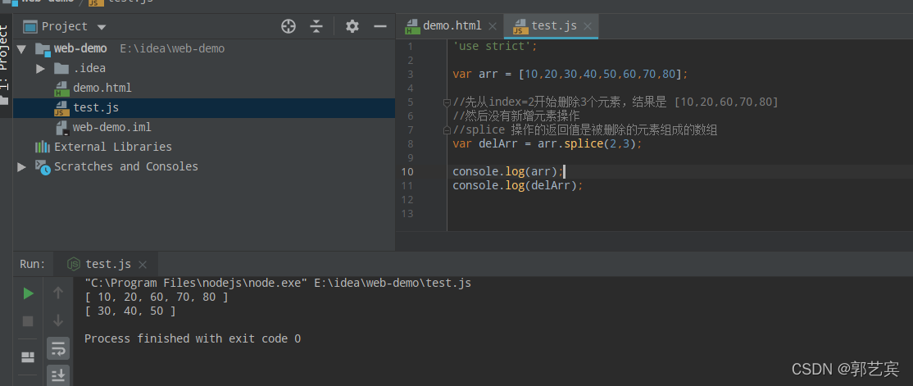Rerun with the green play button
The width and height of the screenshot is (913, 386).
point(28,294)
